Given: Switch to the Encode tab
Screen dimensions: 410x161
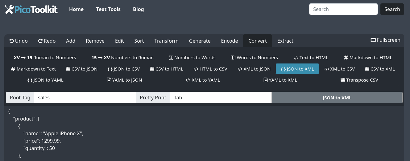Looking at the screenshot, I should click(x=229, y=41).
